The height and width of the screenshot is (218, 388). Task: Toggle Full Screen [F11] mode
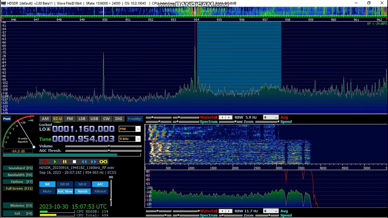point(18,188)
